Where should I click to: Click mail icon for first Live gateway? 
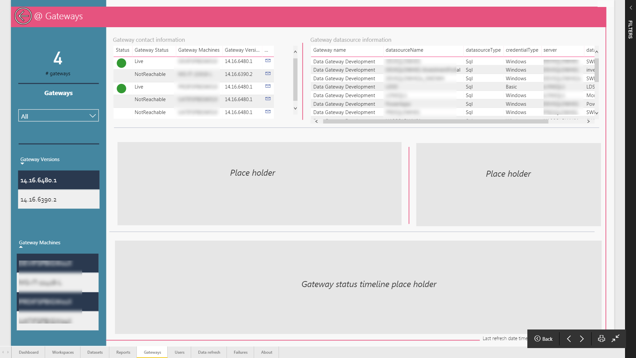tap(268, 61)
